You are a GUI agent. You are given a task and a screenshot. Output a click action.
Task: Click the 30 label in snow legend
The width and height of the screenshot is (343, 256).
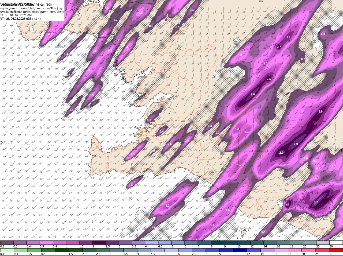tap(331, 246)
